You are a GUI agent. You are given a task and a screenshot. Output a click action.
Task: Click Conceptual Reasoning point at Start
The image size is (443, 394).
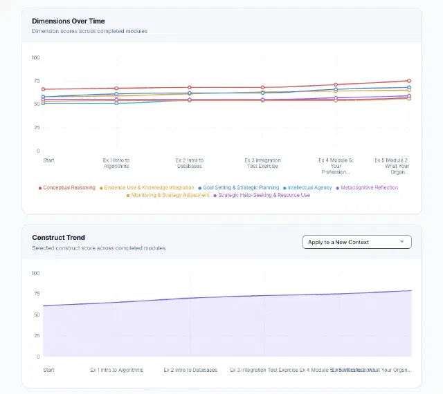[43, 89]
